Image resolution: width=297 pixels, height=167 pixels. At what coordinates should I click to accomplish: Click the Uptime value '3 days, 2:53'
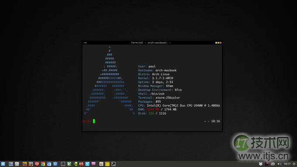pos(162,82)
